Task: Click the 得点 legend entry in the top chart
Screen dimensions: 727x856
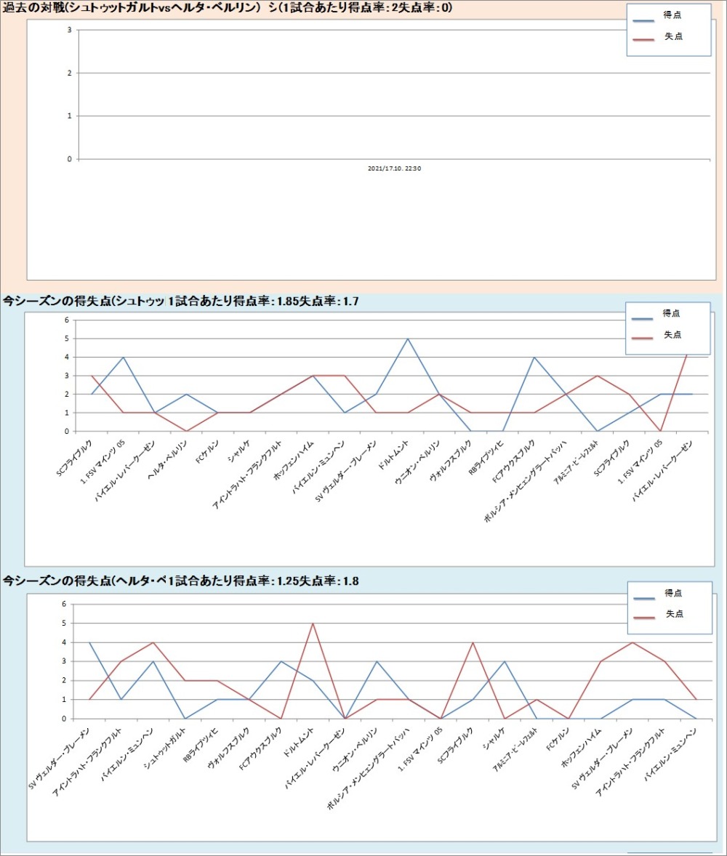Action: coord(673,15)
